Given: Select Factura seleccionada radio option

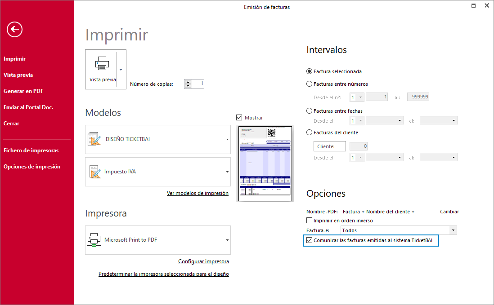Looking at the screenshot, I should (x=310, y=71).
